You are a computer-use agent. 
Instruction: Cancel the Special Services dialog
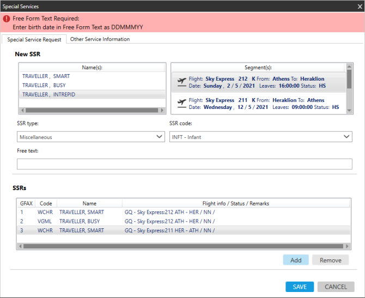(x=336, y=287)
